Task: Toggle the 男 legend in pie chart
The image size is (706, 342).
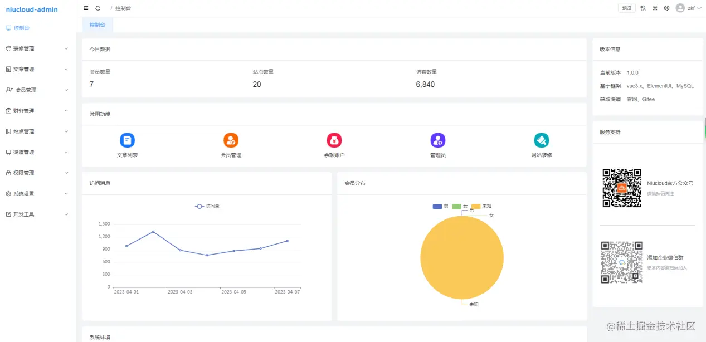Action: (441, 206)
